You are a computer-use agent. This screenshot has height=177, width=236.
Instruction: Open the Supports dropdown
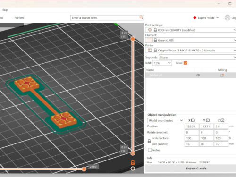pos(197,57)
